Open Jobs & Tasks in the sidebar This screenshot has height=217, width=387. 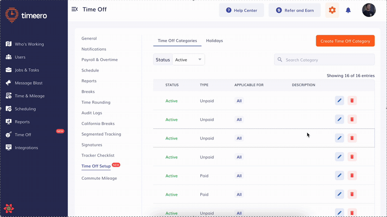pyautogui.click(x=22, y=70)
